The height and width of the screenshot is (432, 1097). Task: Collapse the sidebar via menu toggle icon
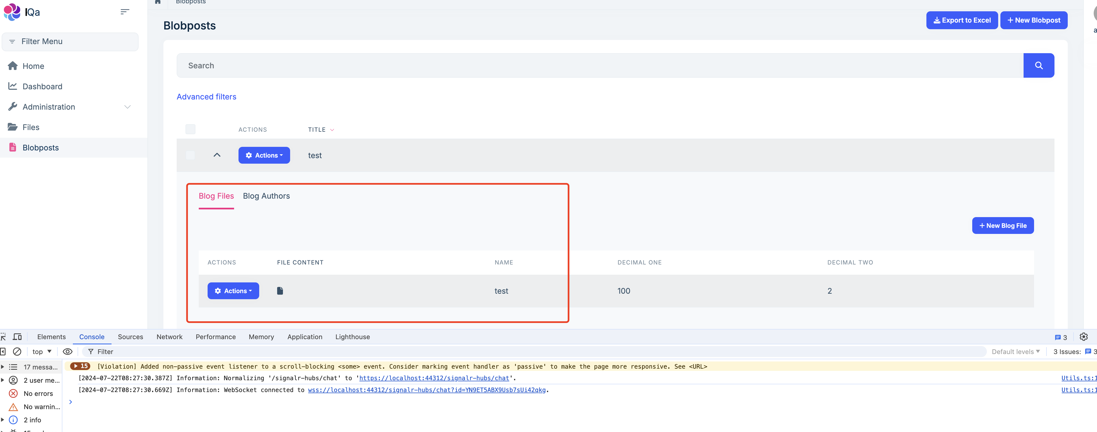click(124, 12)
